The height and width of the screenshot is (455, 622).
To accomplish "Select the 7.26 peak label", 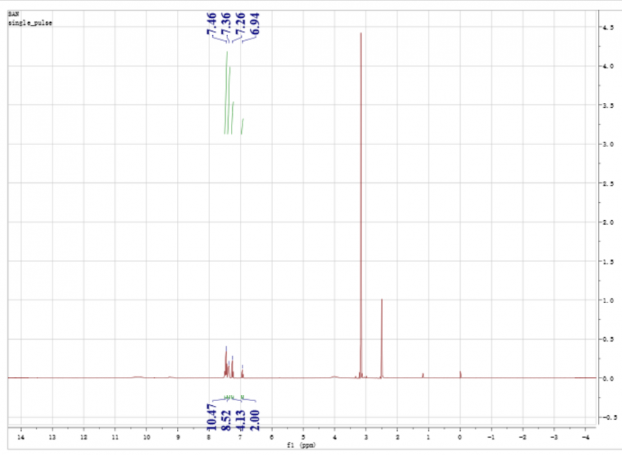I will click(x=241, y=23).
